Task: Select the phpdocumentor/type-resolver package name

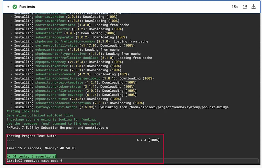Action: pos(61,54)
